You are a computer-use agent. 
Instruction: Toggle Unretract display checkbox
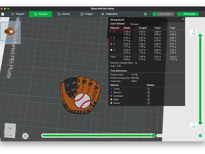click(149, 96)
